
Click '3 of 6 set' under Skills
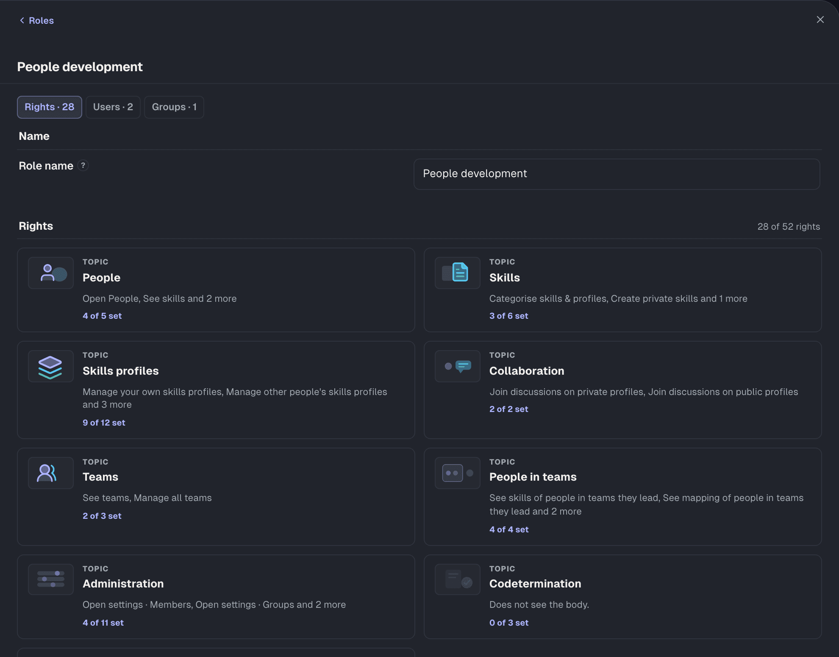[x=508, y=316]
